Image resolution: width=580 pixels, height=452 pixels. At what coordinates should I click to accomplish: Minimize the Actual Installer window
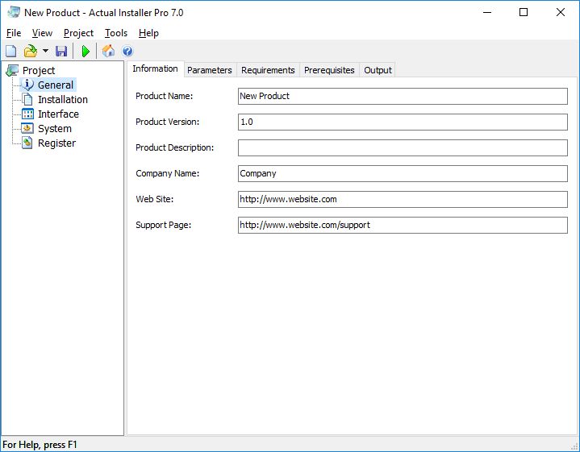pyautogui.click(x=487, y=12)
